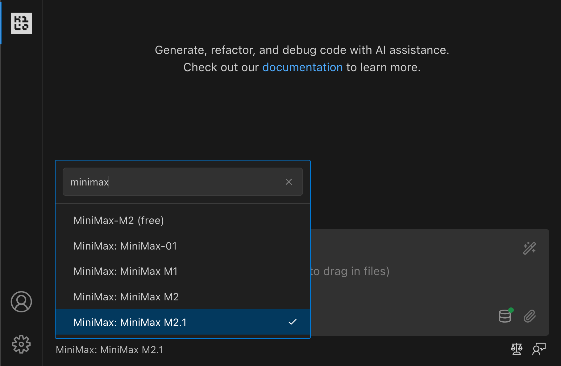Click the Kilo Code logo icon
This screenshot has width=561, height=366.
point(21,23)
